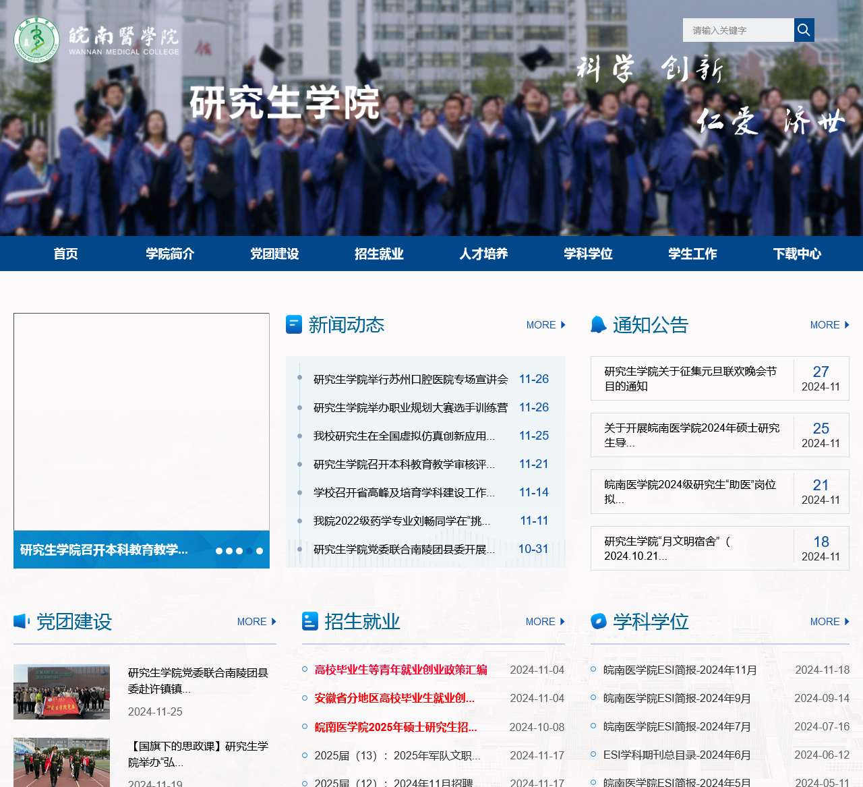863x787 pixels.
Task: Select the first carousel slide dot
Action: click(219, 551)
